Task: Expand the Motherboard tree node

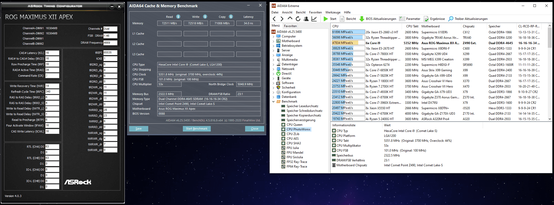Action: (x=273, y=41)
